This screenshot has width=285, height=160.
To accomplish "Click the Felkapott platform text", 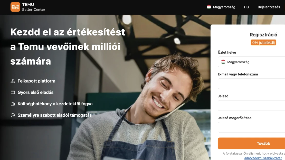I will [x=36, y=81].
